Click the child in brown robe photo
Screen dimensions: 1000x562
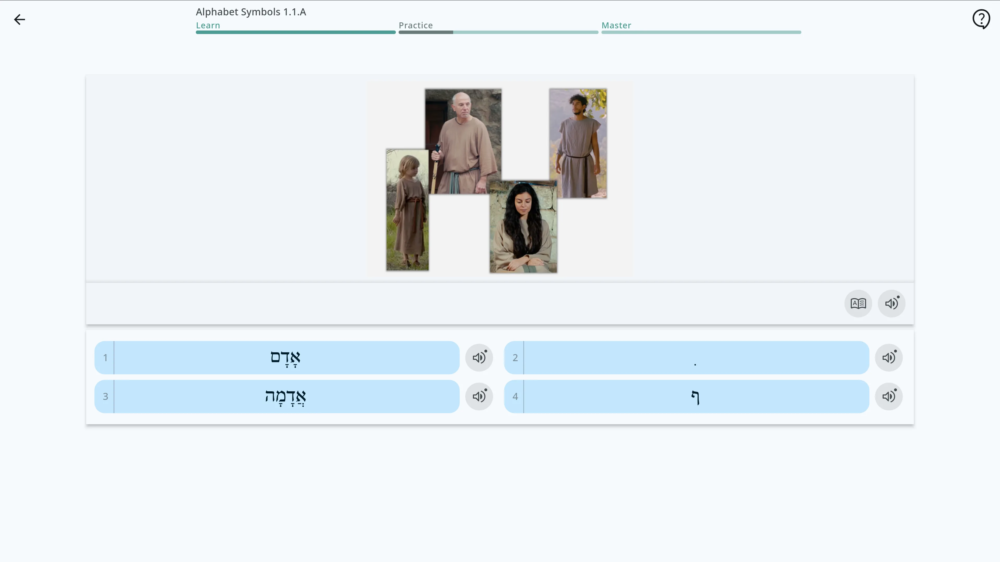[x=407, y=210]
